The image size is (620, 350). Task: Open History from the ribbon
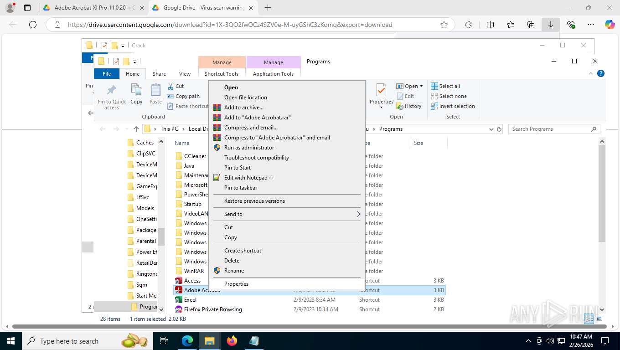(x=409, y=106)
